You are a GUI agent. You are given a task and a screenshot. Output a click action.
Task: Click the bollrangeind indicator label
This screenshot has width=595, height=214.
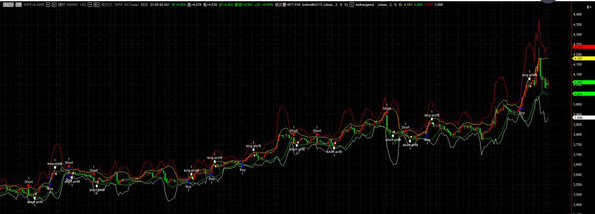pyautogui.click(x=365, y=5)
